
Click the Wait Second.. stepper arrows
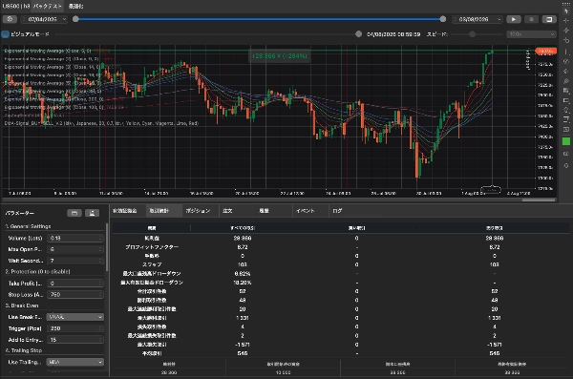(x=100, y=261)
